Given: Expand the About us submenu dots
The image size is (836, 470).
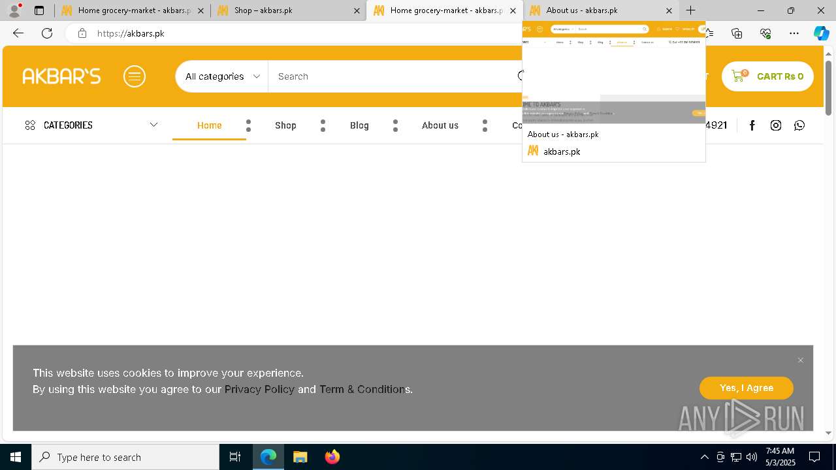Looking at the screenshot, I should (485, 125).
